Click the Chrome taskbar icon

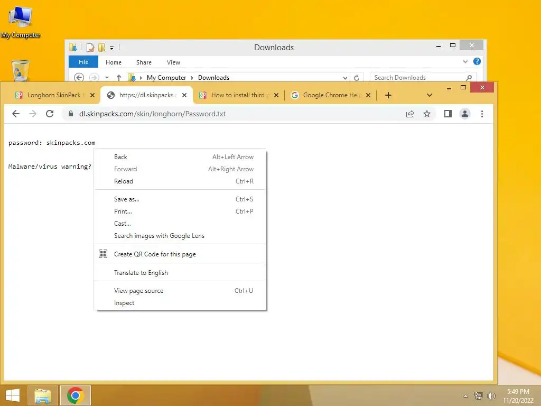point(76,395)
